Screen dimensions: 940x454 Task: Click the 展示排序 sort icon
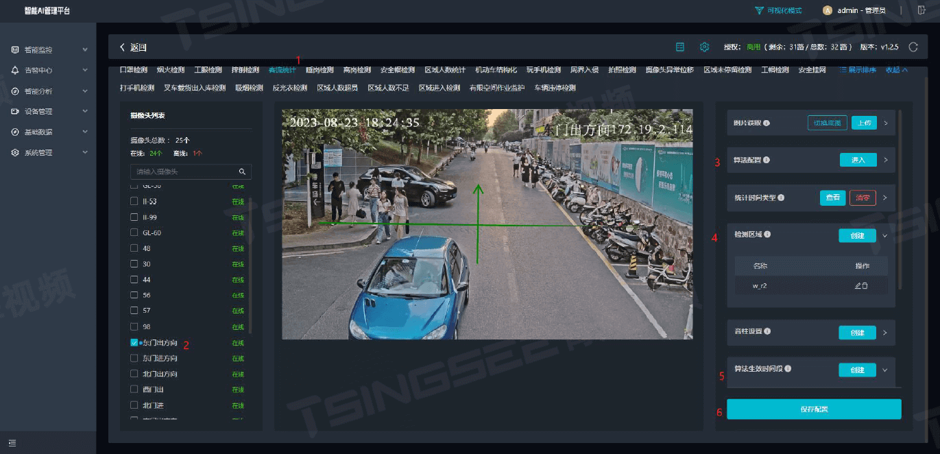point(843,70)
